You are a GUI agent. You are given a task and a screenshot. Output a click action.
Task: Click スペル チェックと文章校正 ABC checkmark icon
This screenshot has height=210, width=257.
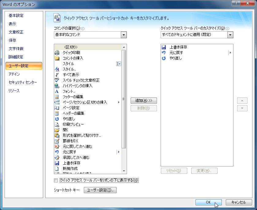tap(57, 80)
